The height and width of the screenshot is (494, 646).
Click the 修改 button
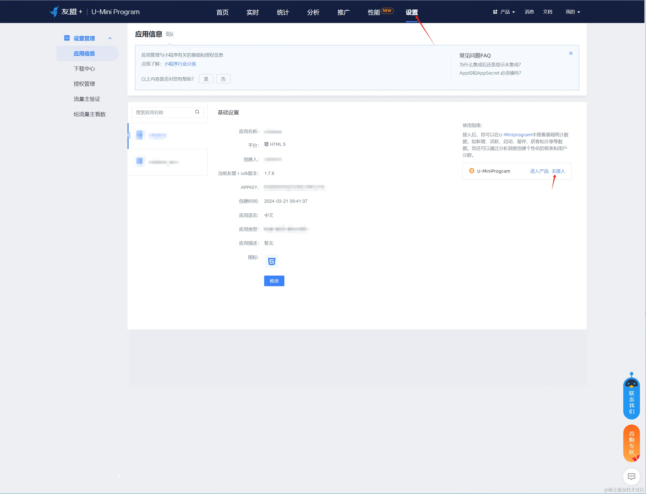pyautogui.click(x=274, y=281)
